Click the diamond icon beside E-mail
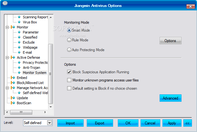Image resolution: width=197 pixels, height=132 pixels. [x=19, y=52]
